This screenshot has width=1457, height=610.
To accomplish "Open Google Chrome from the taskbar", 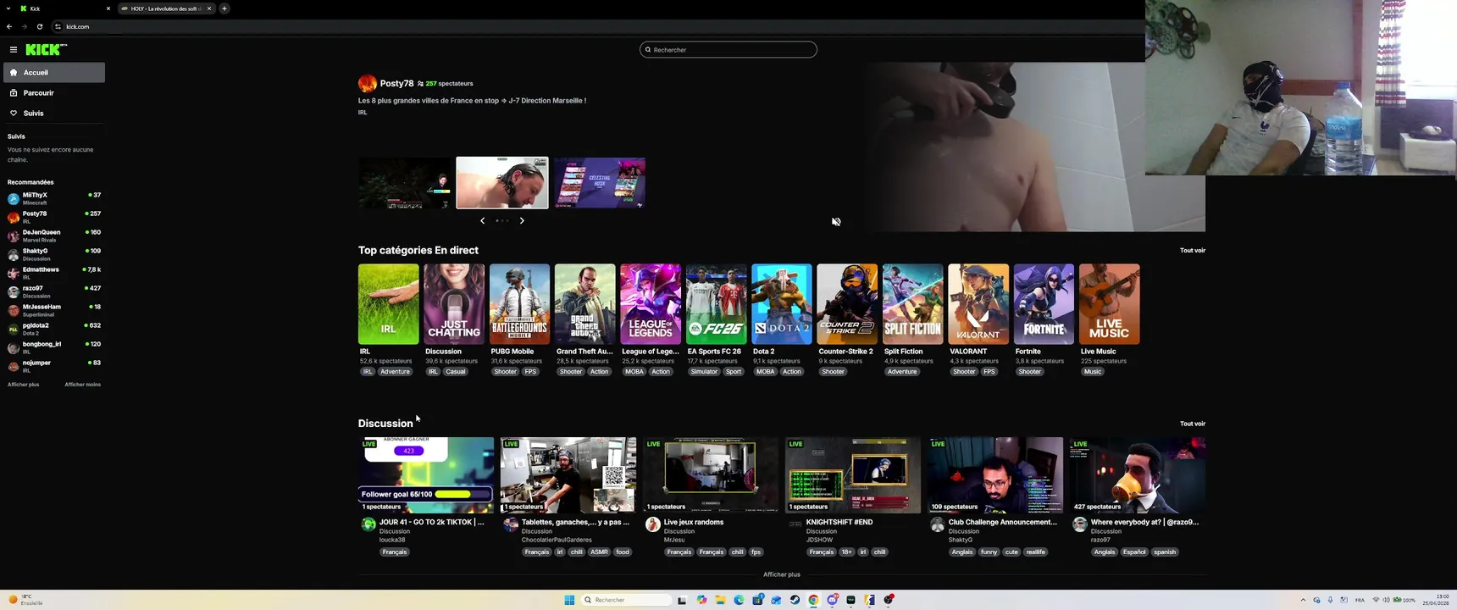I will [x=813, y=600].
